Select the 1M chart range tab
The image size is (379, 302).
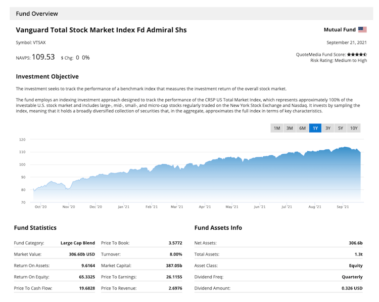click(x=277, y=128)
